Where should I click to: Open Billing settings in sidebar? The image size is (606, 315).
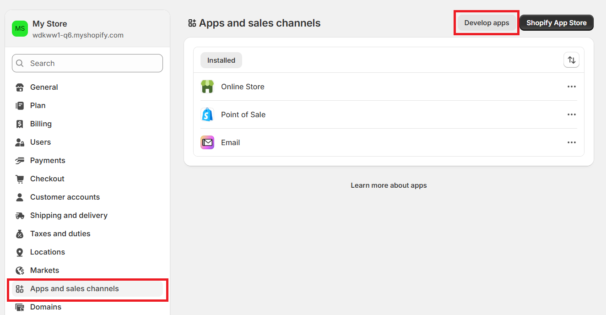(x=41, y=124)
